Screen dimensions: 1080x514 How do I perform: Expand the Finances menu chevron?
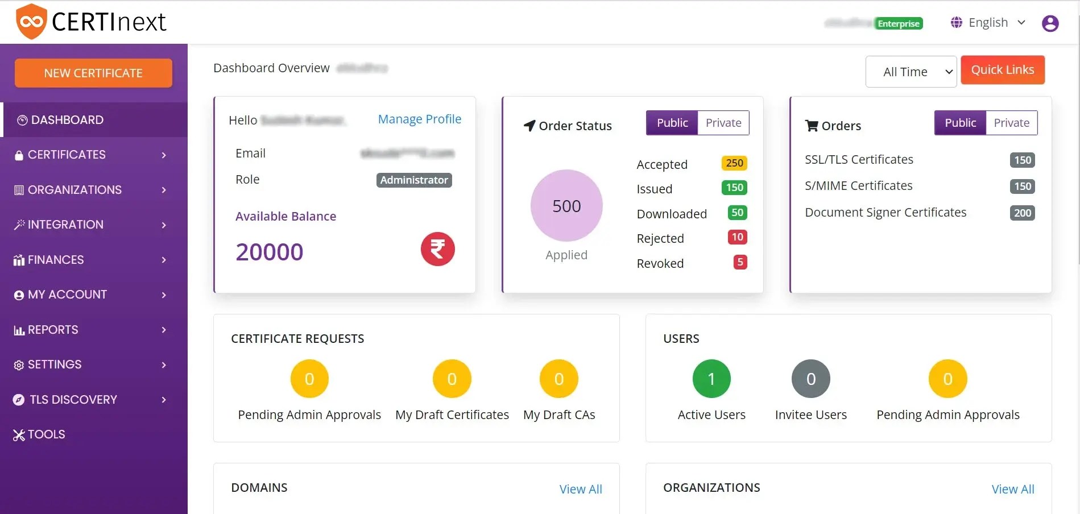click(164, 260)
